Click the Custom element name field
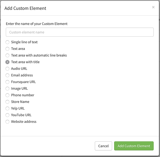This screenshot has height=157, width=160. [x=79, y=32]
